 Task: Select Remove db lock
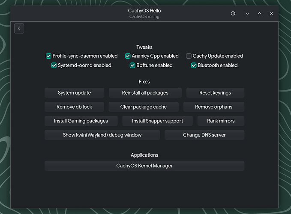pyautogui.click(x=74, y=107)
